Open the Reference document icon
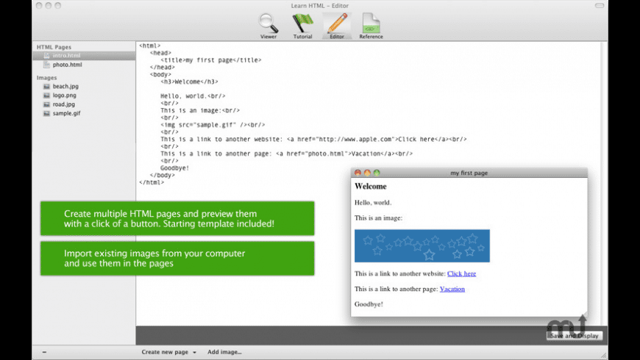 371,26
